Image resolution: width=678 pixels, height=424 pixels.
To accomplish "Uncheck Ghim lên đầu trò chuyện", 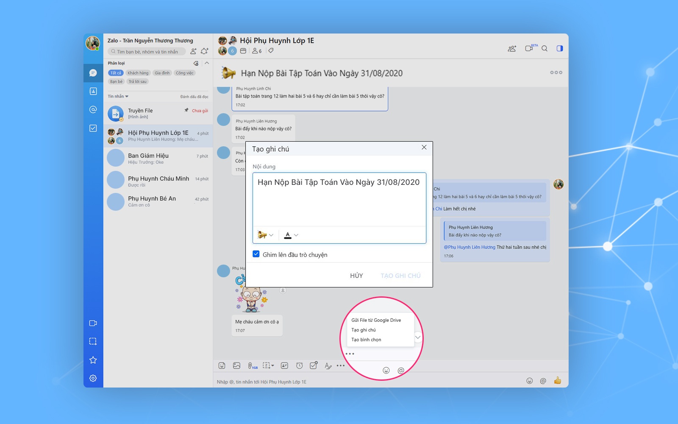I will coord(256,254).
